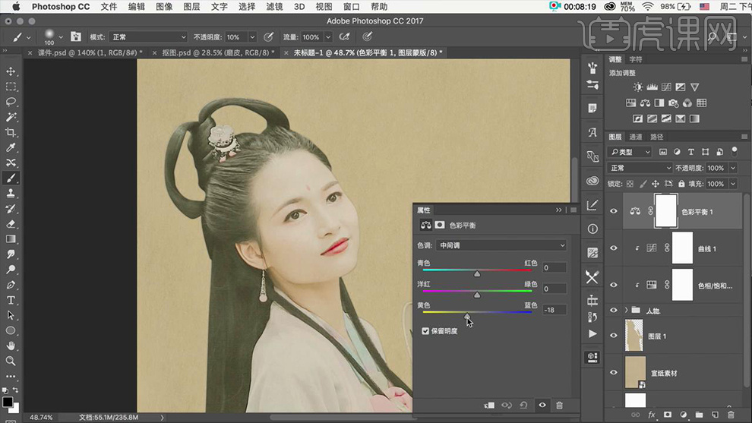Select the Brush tool in toolbar
The image size is (752, 423).
click(11, 178)
